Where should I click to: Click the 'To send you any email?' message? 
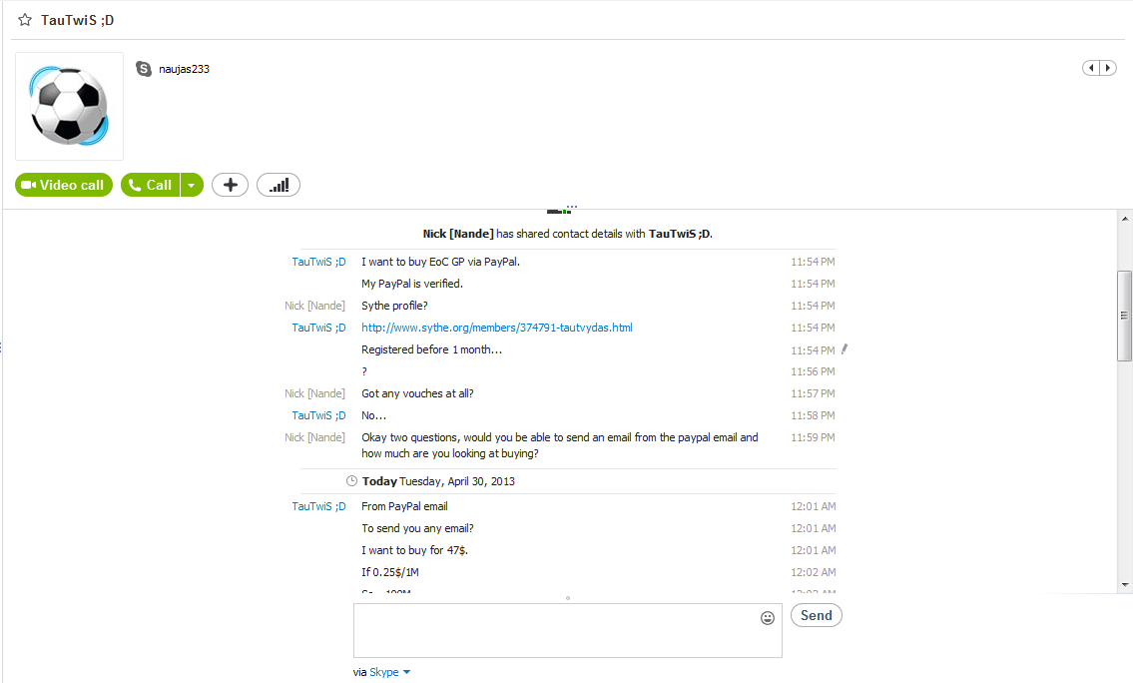coord(417,528)
